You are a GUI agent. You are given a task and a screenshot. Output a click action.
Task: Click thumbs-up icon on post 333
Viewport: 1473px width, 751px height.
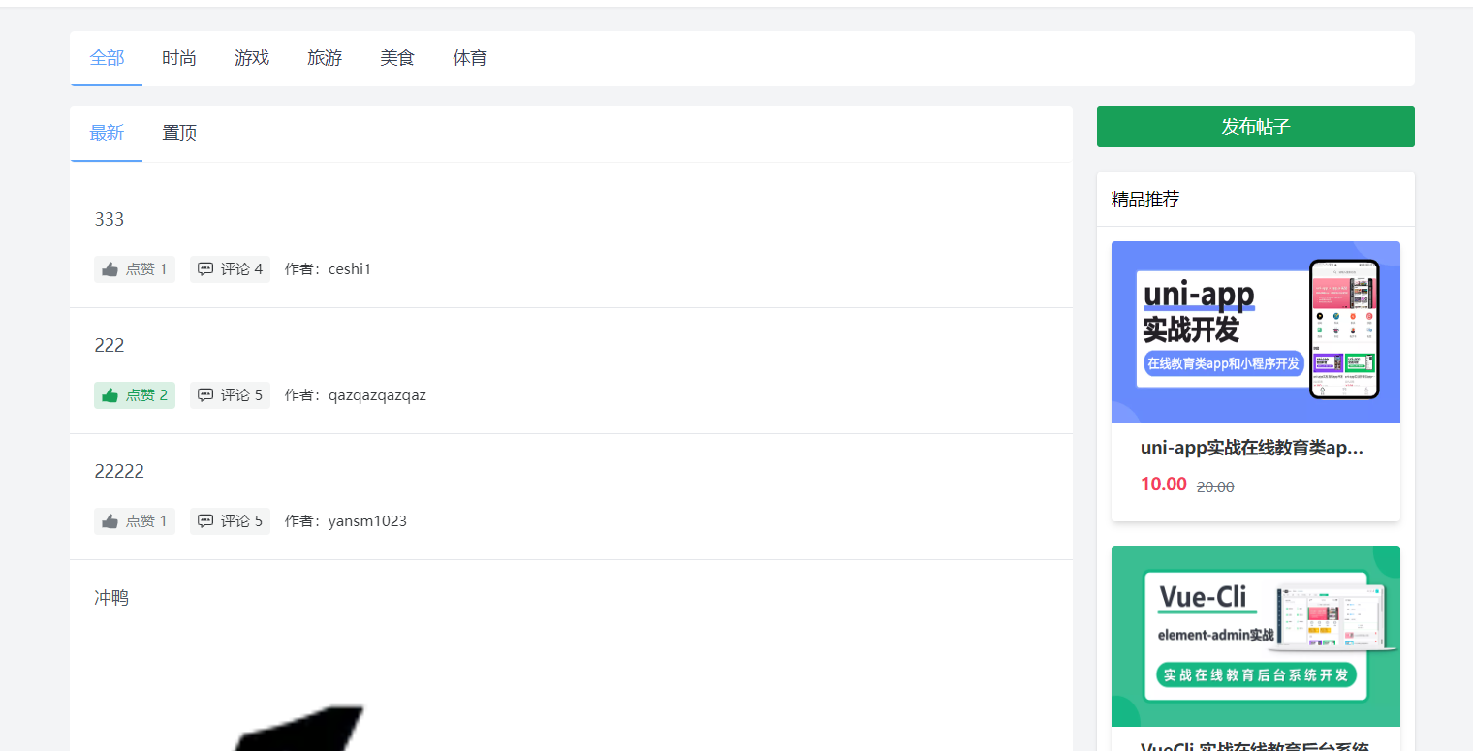pyautogui.click(x=110, y=269)
